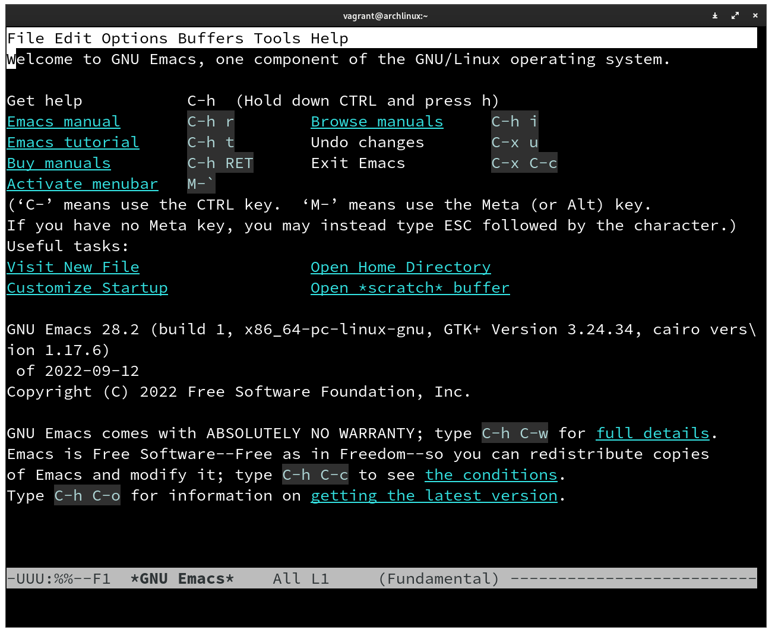Click the C-x u key binding

point(515,143)
